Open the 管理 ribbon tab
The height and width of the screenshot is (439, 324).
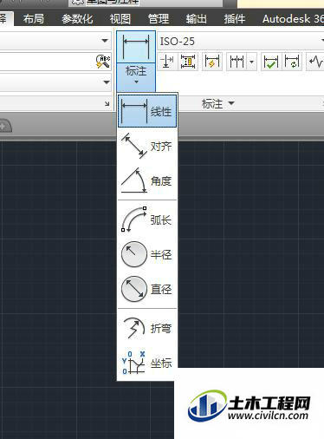click(x=159, y=19)
